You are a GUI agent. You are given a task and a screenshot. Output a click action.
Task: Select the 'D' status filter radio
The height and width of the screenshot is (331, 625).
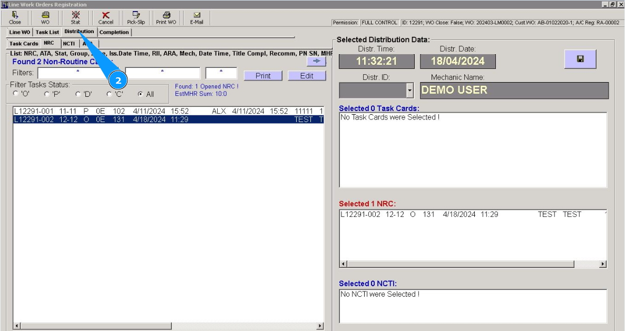[x=77, y=94]
